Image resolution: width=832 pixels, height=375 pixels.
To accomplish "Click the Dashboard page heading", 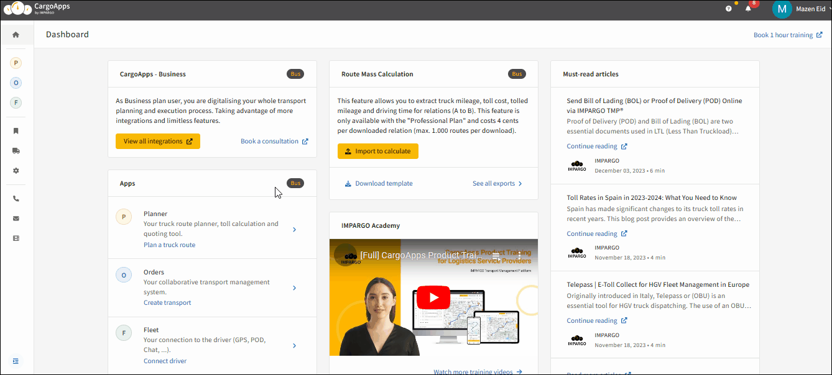I will [67, 35].
